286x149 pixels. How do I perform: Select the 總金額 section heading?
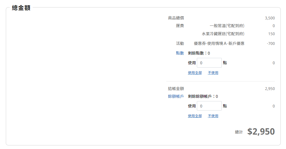point(21,8)
